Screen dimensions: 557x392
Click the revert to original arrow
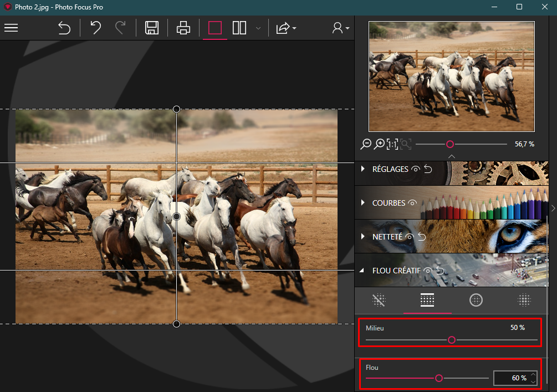(64, 28)
